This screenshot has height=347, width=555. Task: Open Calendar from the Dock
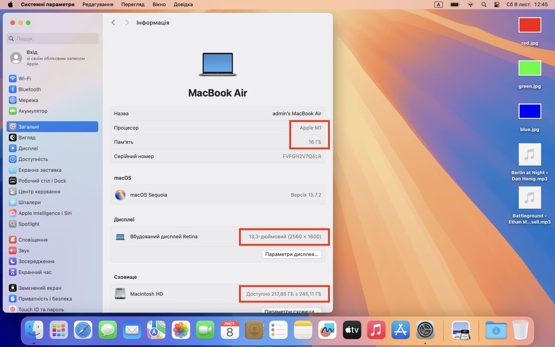click(230, 330)
